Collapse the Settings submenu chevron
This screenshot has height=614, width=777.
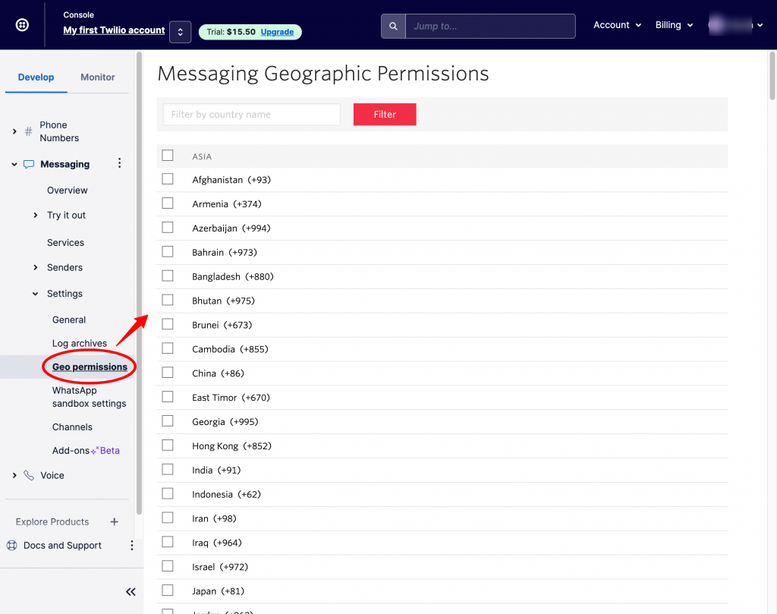(35, 294)
